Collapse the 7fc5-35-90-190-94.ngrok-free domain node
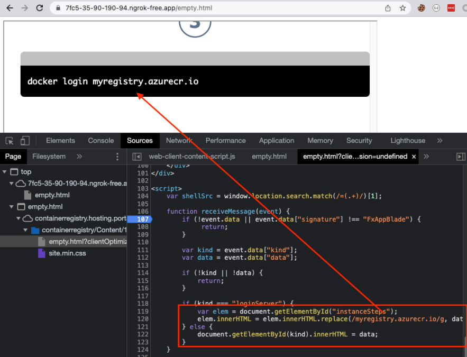The image size is (467, 357). tap(11, 184)
